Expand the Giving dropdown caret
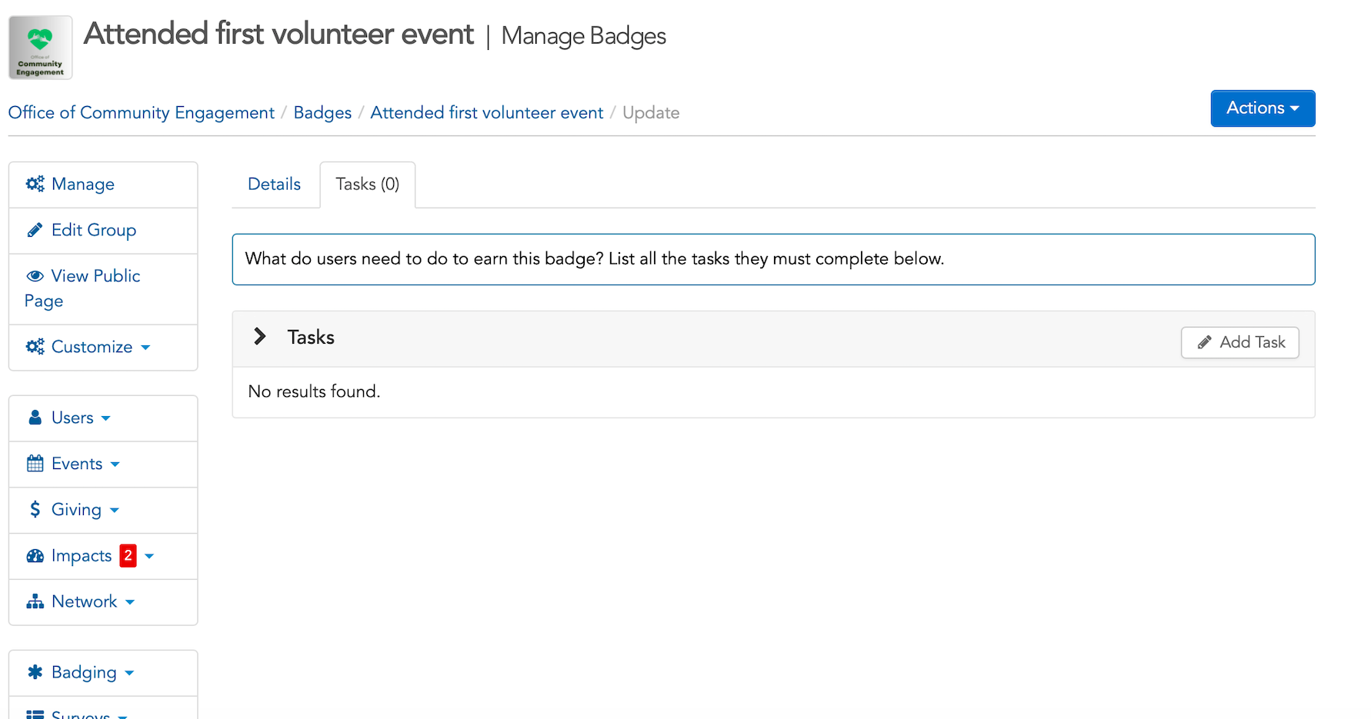Screen dimensions: 1371x719 point(115,511)
